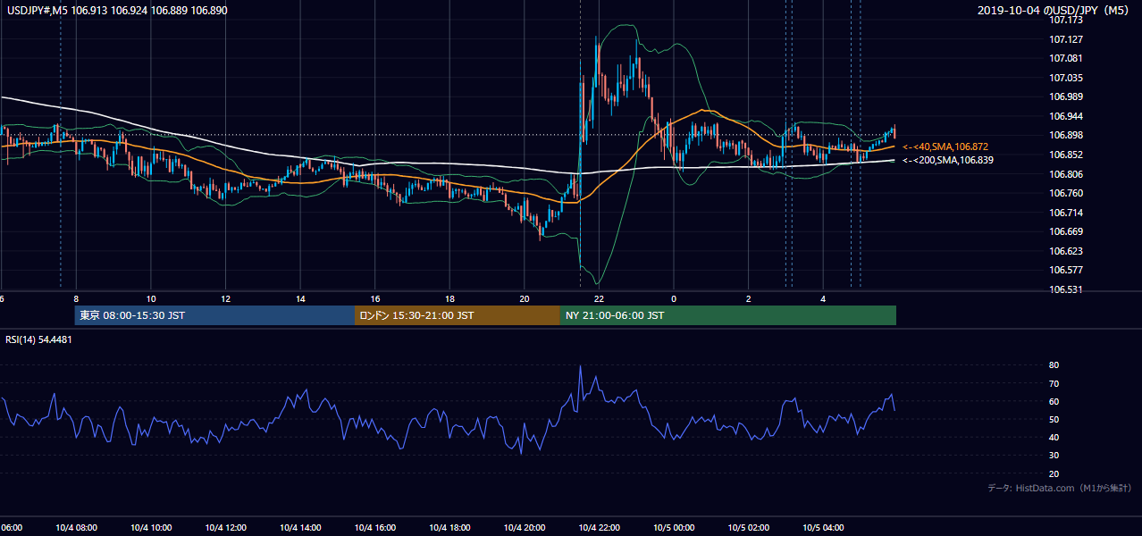Click bottom time label 10/4 12:00

click(x=226, y=528)
